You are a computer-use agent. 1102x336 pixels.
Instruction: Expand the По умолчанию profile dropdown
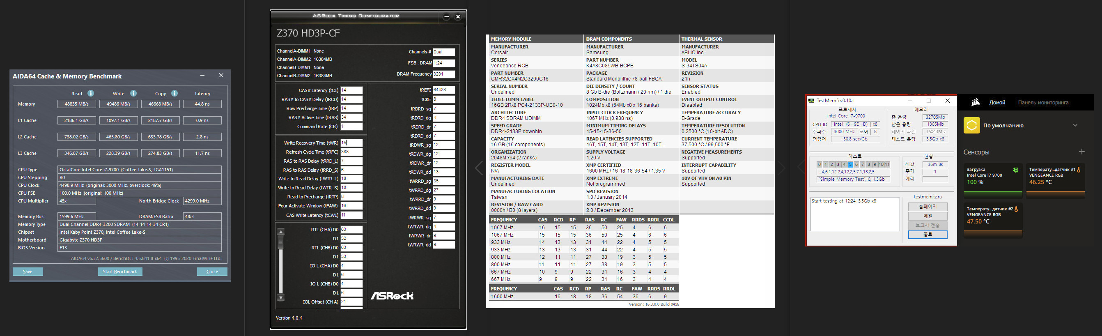[x=1075, y=125]
